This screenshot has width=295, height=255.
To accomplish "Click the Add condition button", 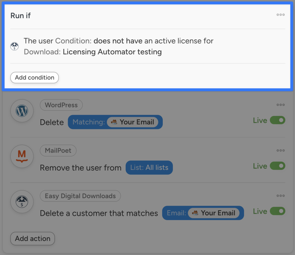I will [34, 78].
